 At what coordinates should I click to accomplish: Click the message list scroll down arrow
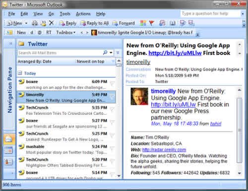point(119,176)
